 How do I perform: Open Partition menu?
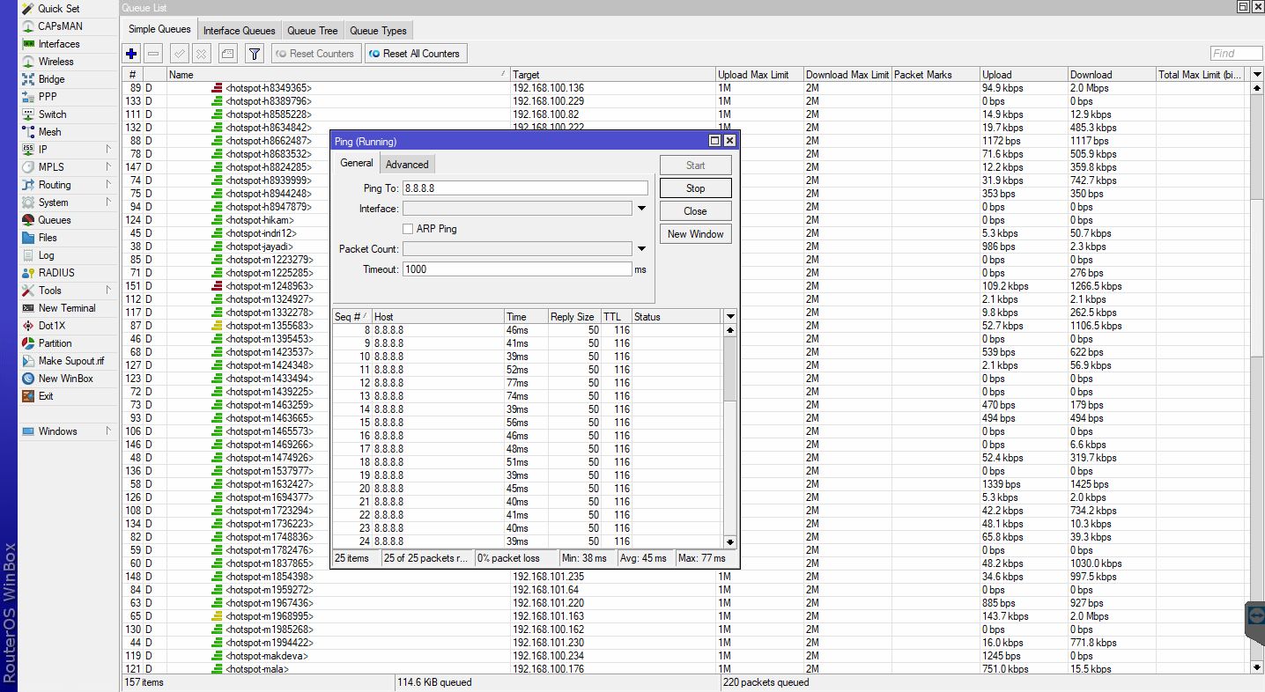click(x=55, y=343)
